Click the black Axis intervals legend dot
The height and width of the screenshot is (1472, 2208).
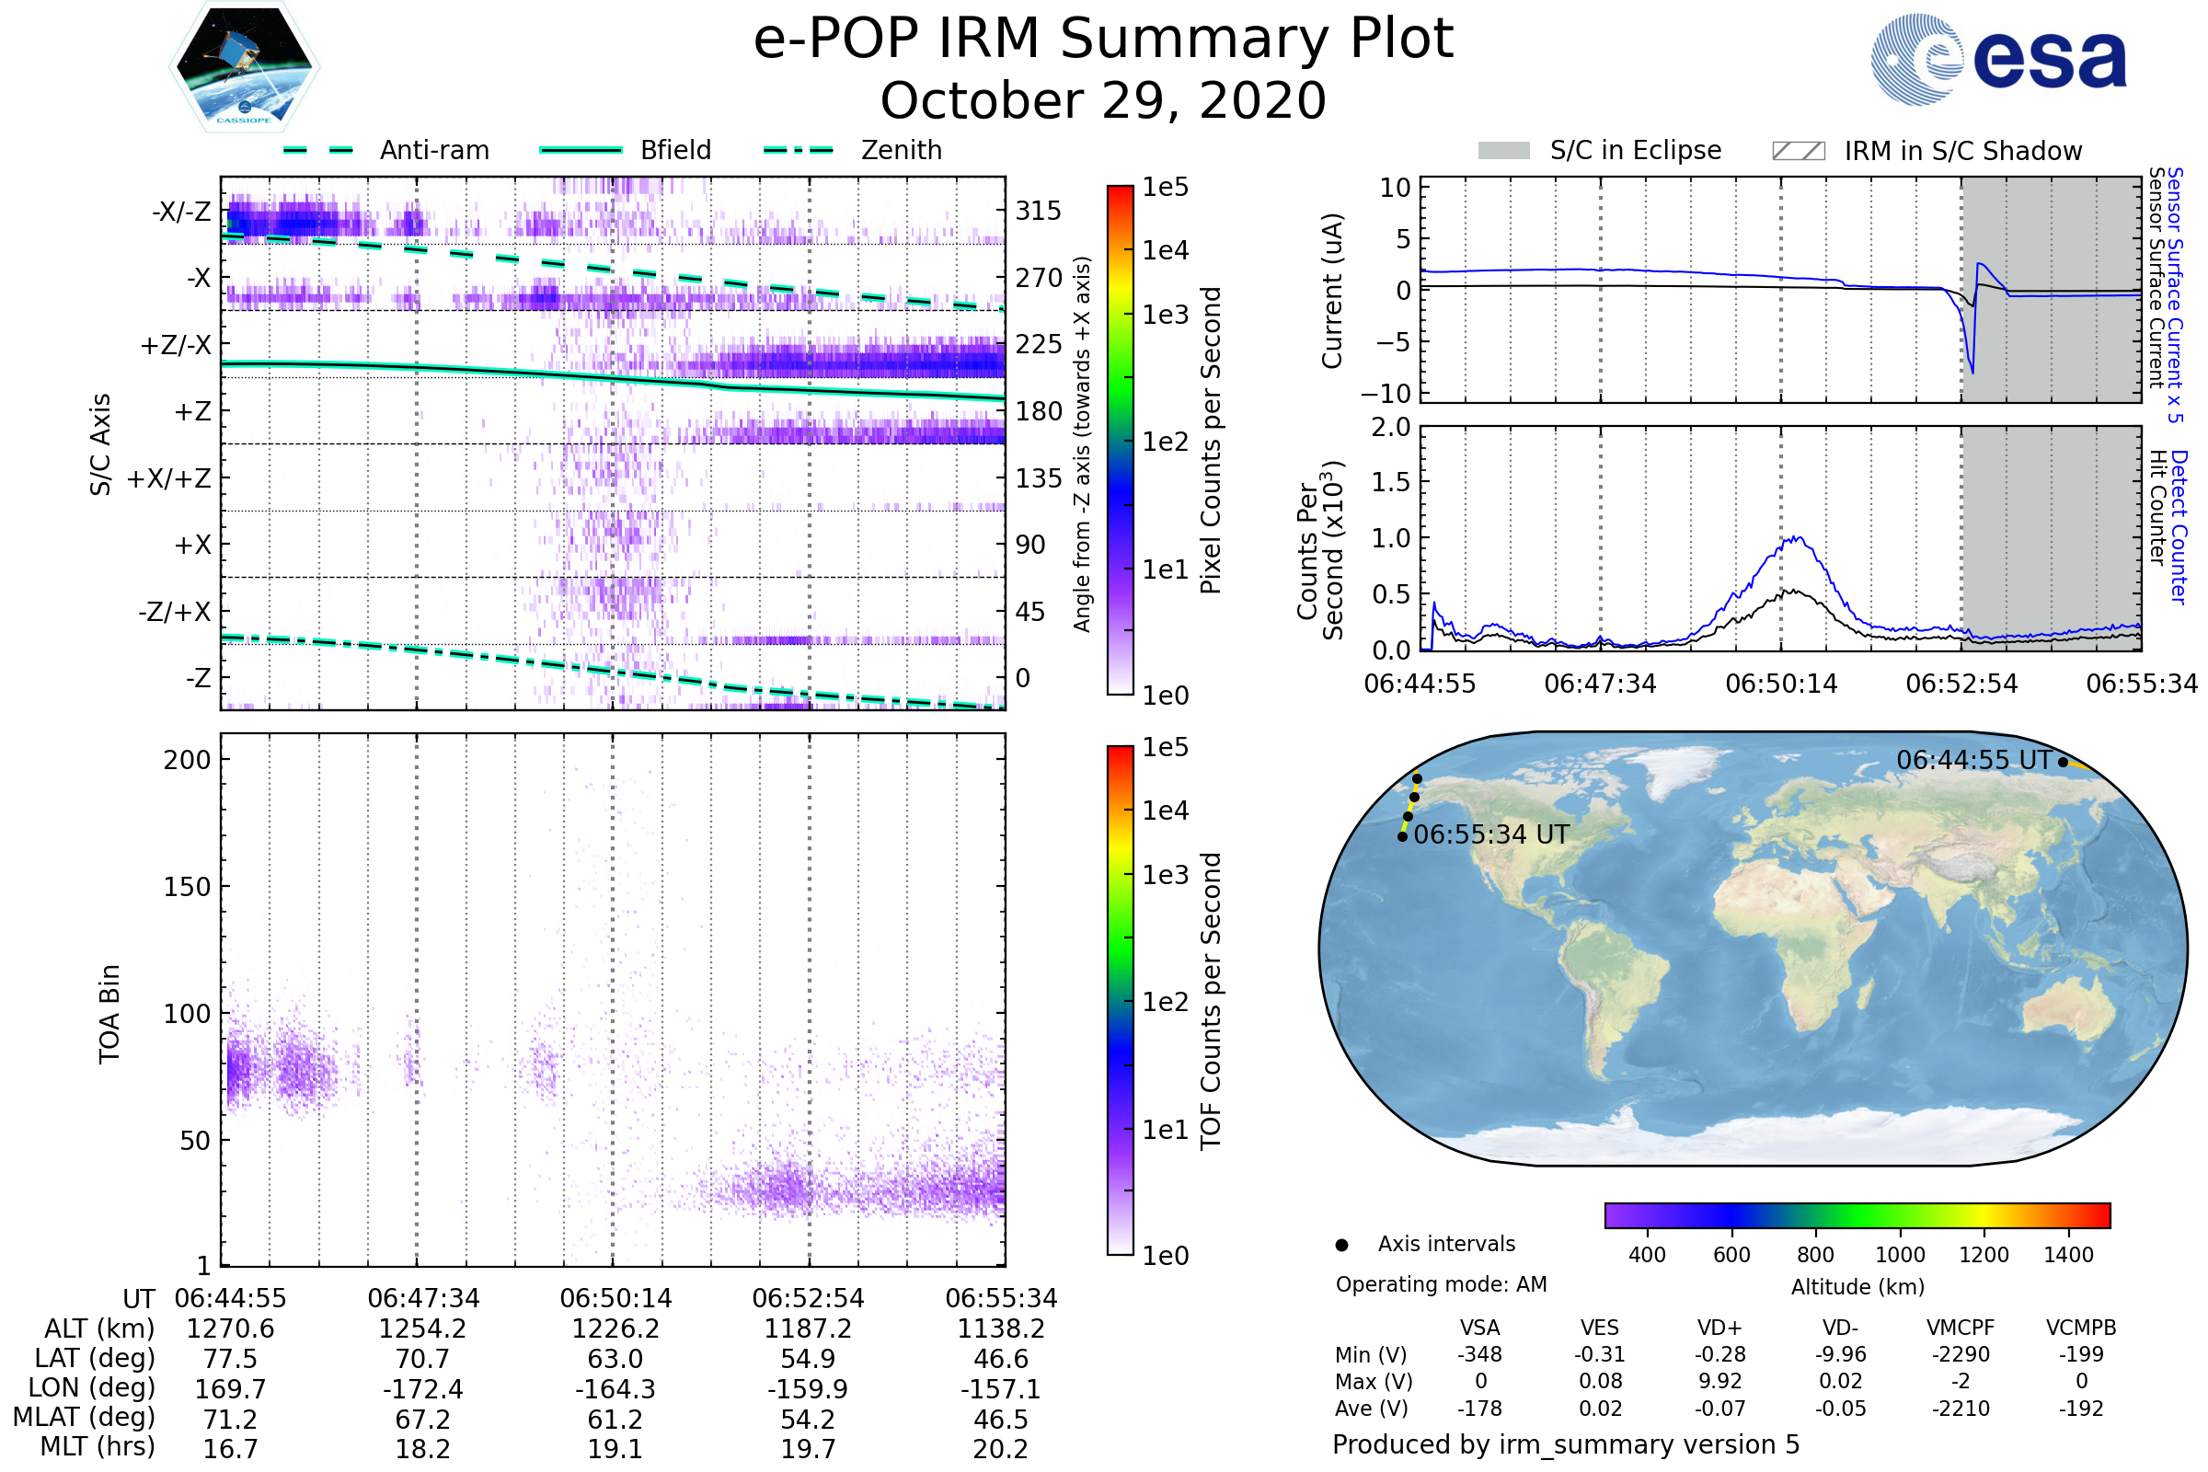point(1341,1245)
